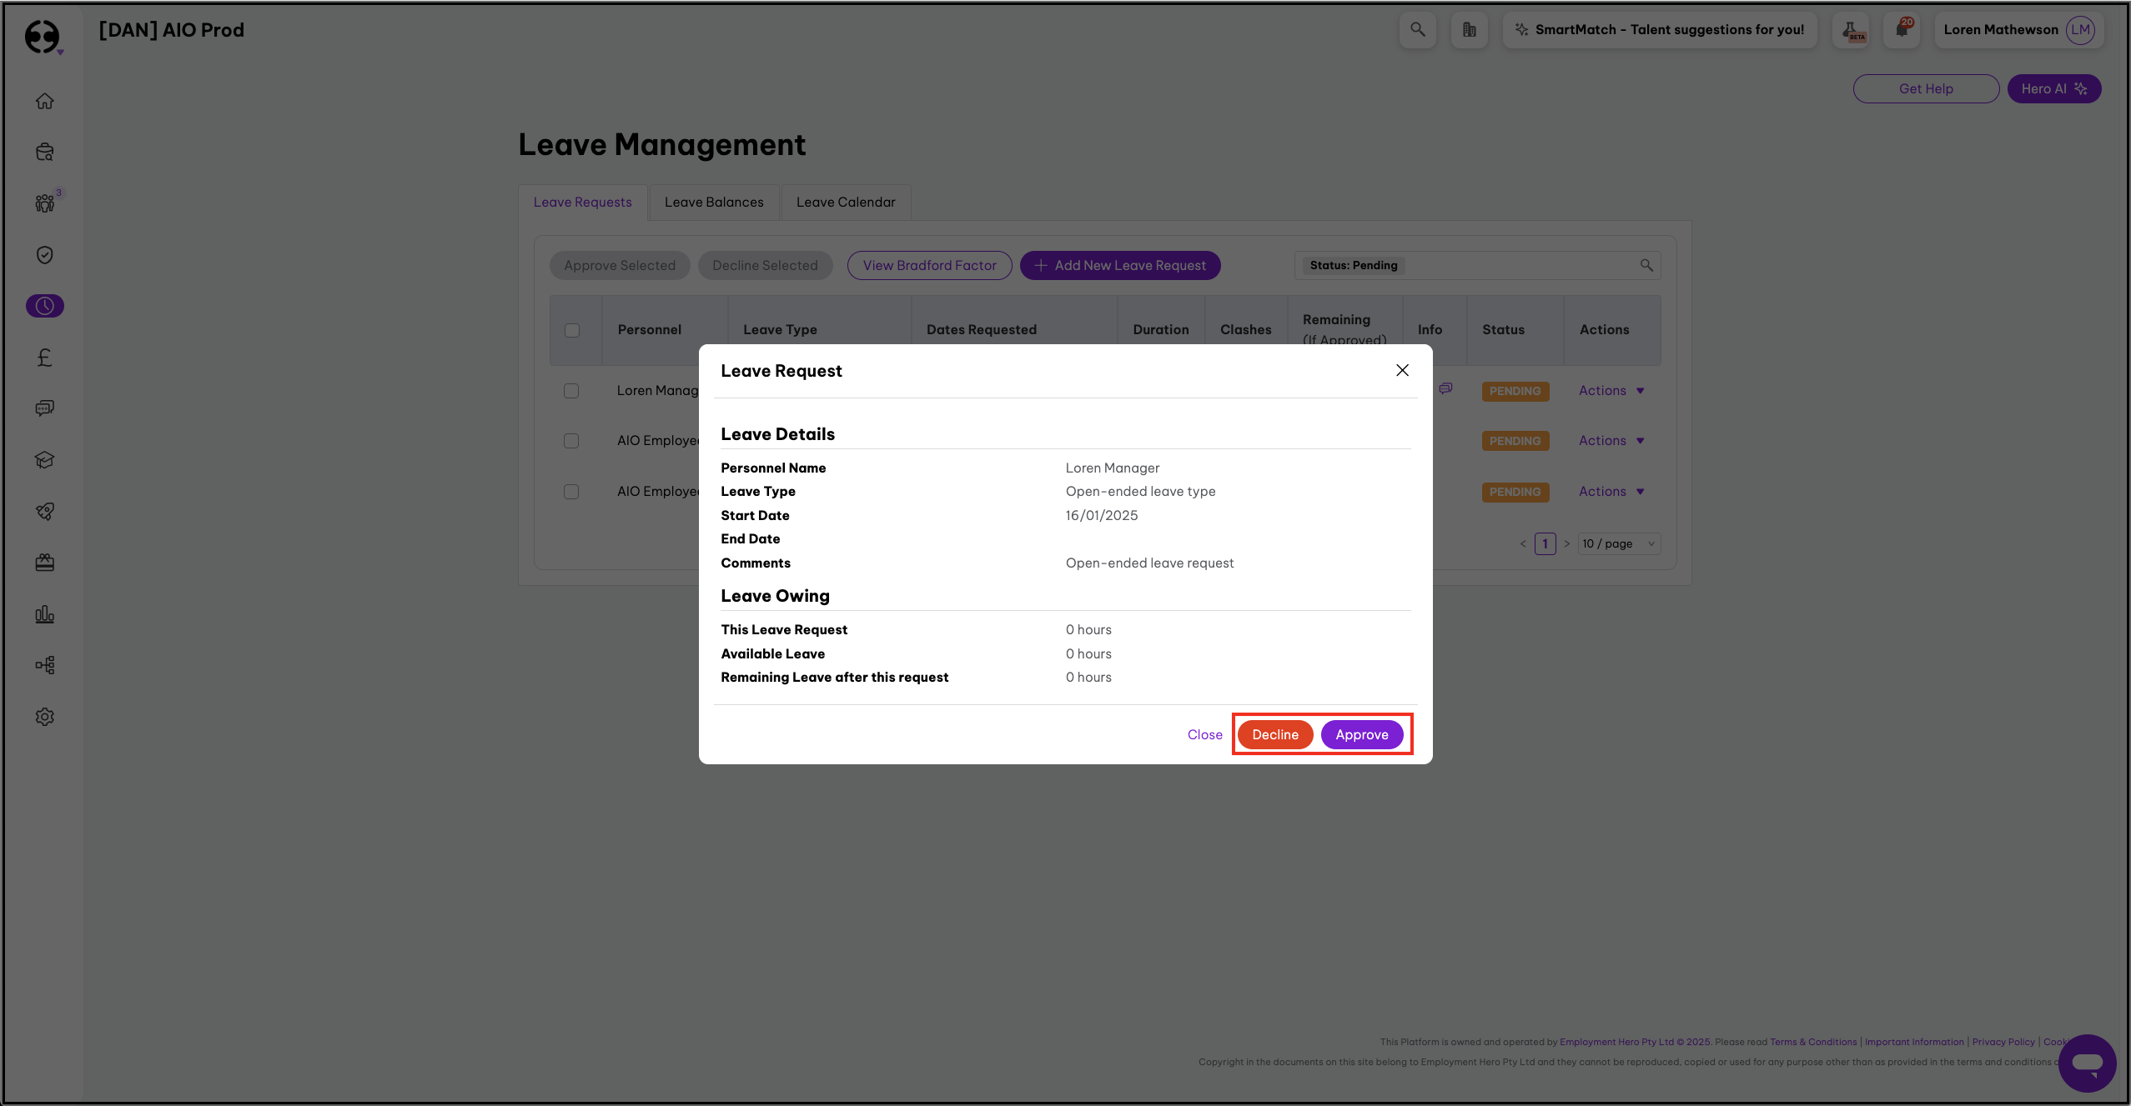Viewport: 2131px width, 1106px height.
Task: Decline the leave request
Action: point(1274,734)
